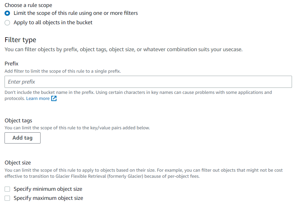Viewport: 295px width, 205px height.
Task: Click the 'Choose a rule scope' heading
Action: click(28, 5)
